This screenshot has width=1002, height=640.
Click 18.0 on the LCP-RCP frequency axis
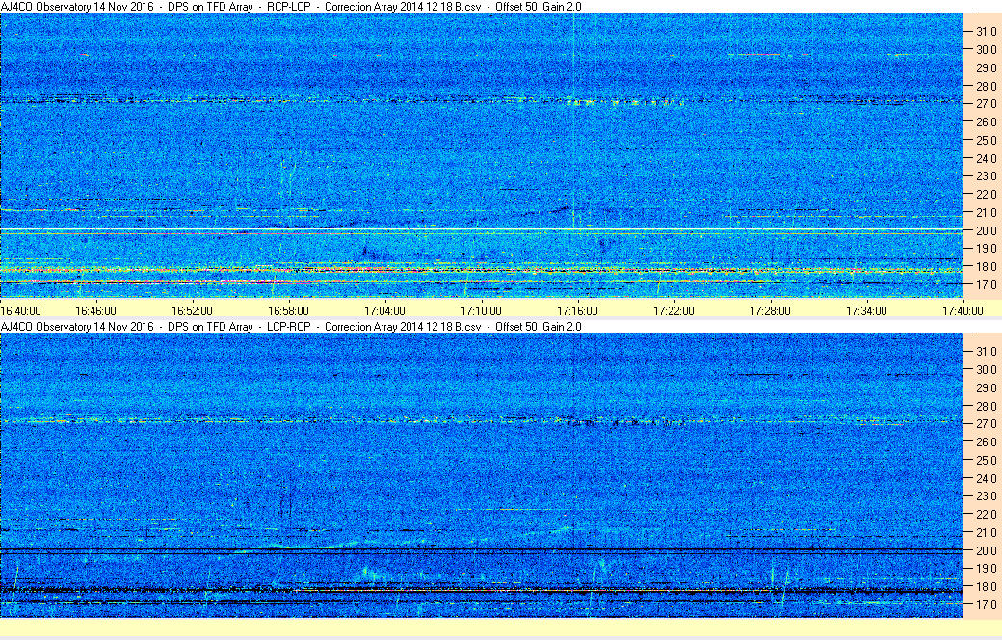986,586
